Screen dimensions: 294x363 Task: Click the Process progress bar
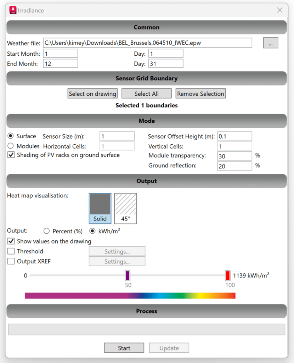(146, 329)
